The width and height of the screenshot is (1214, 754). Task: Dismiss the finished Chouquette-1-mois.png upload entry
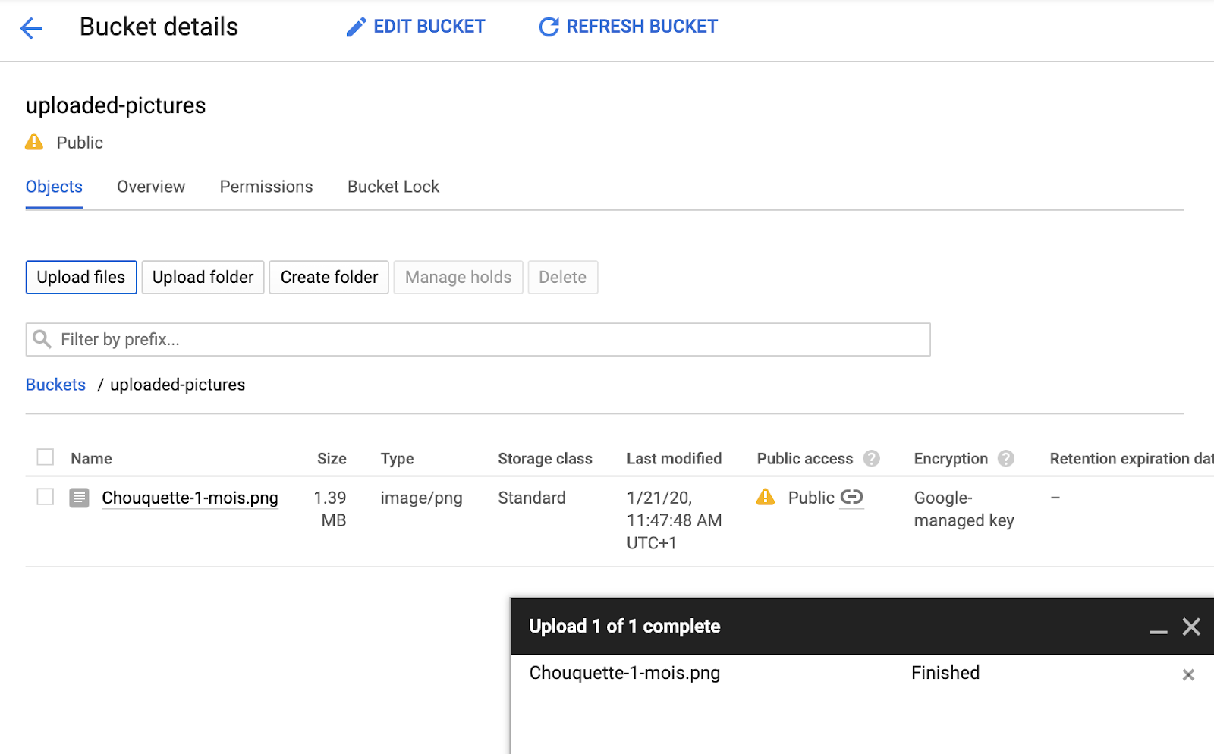pyautogui.click(x=1188, y=674)
